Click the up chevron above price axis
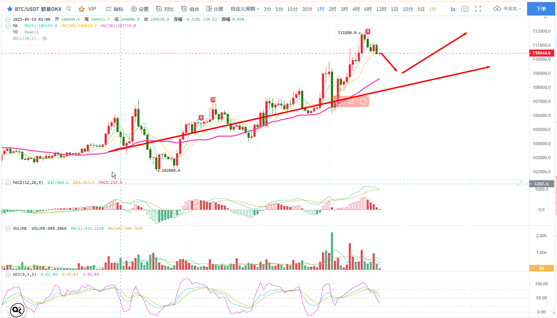The height and width of the screenshot is (318, 557). pos(545,17)
